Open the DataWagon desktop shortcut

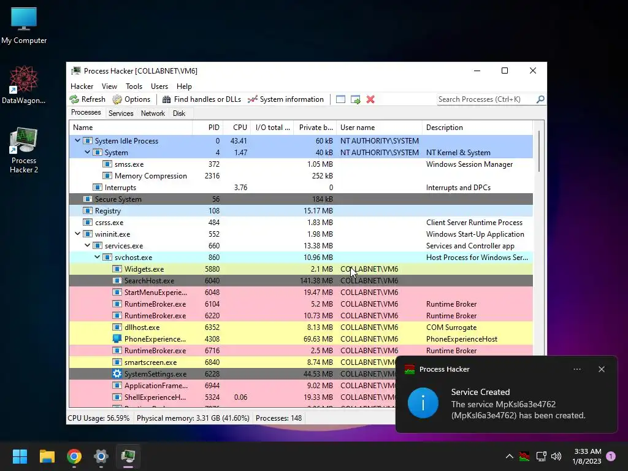coord(24,85)
